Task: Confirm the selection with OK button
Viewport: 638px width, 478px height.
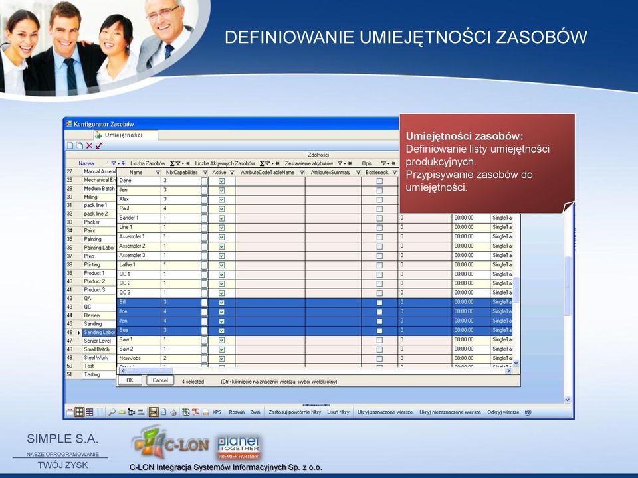Action: (130, 380)
